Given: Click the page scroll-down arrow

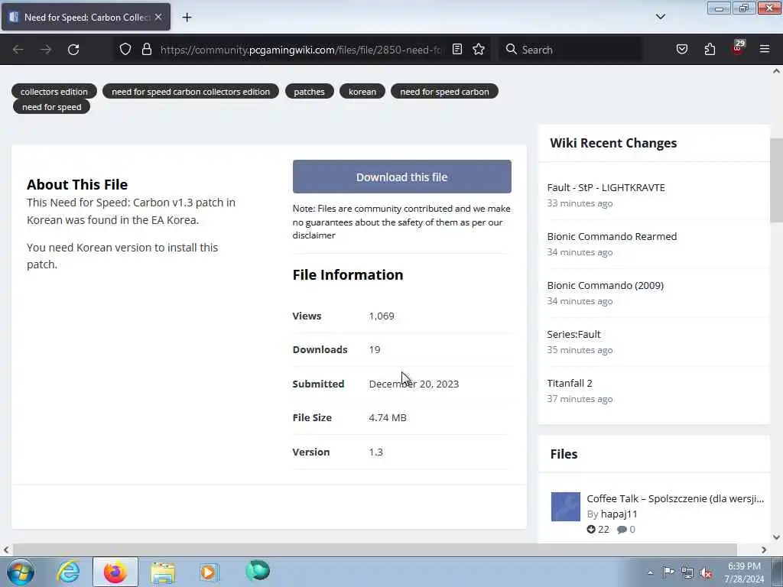Looking at the screenshot, I should (x=776, y=537).
